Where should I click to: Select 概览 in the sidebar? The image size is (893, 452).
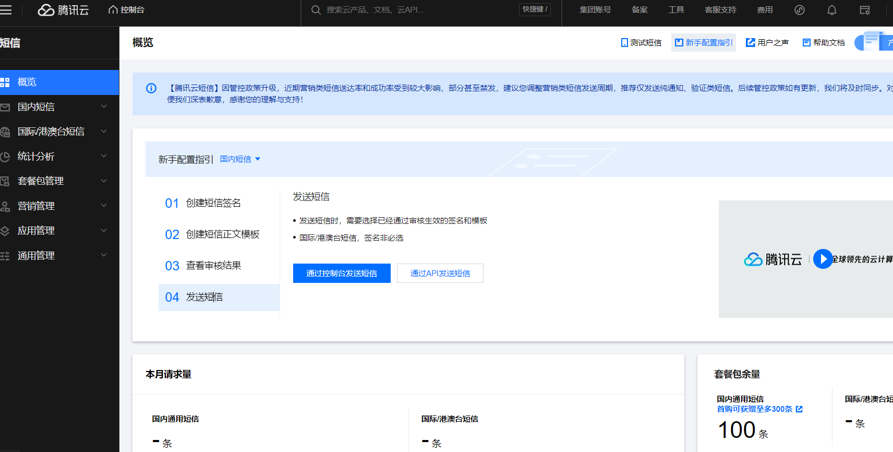coord(59,82)
